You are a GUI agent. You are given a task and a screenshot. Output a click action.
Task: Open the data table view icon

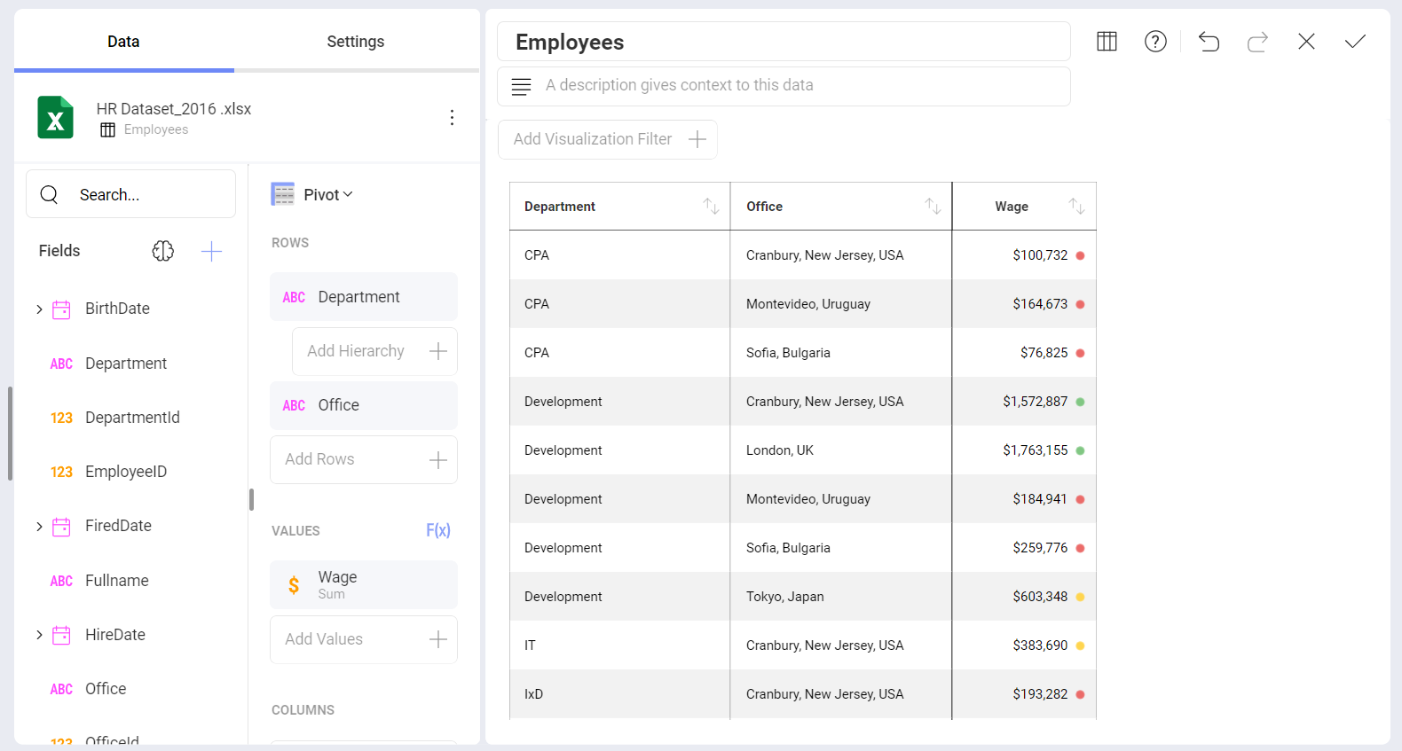pyautogui.click(x=1107, y=42)
